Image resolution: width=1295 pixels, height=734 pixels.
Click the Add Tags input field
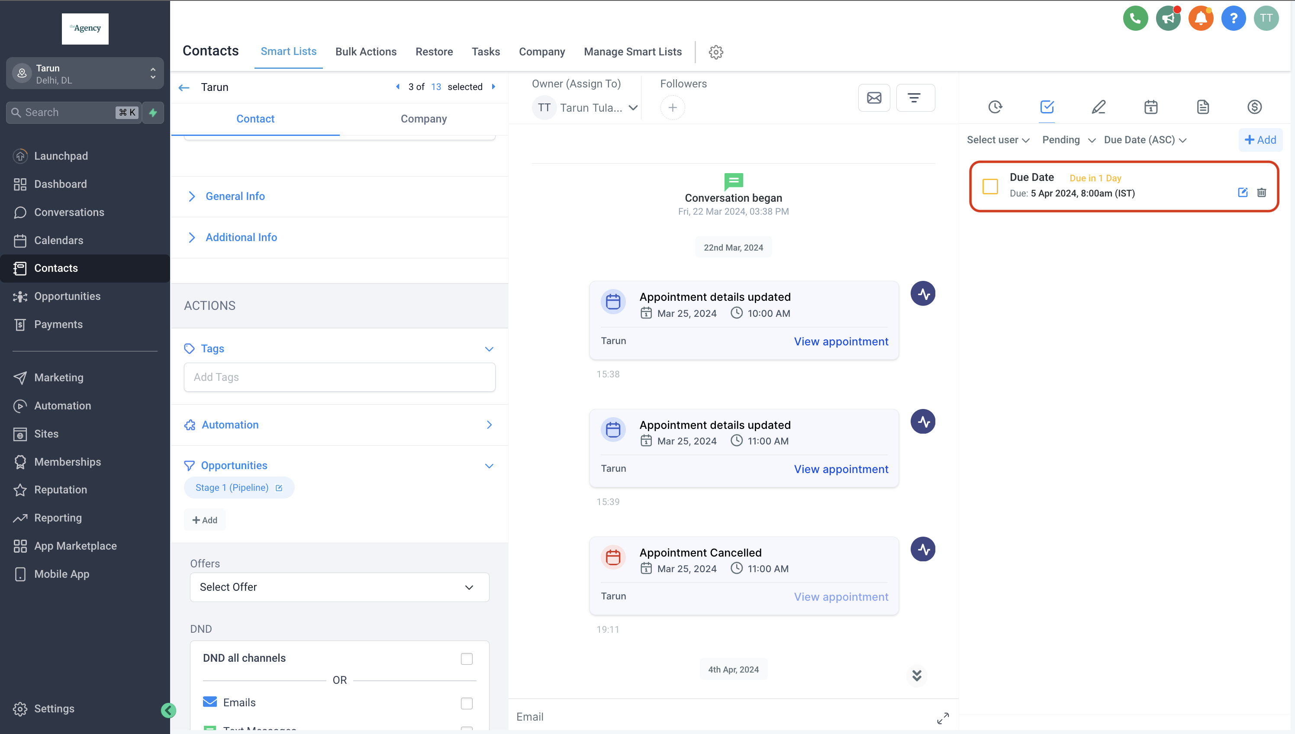[x=339, y=377]
